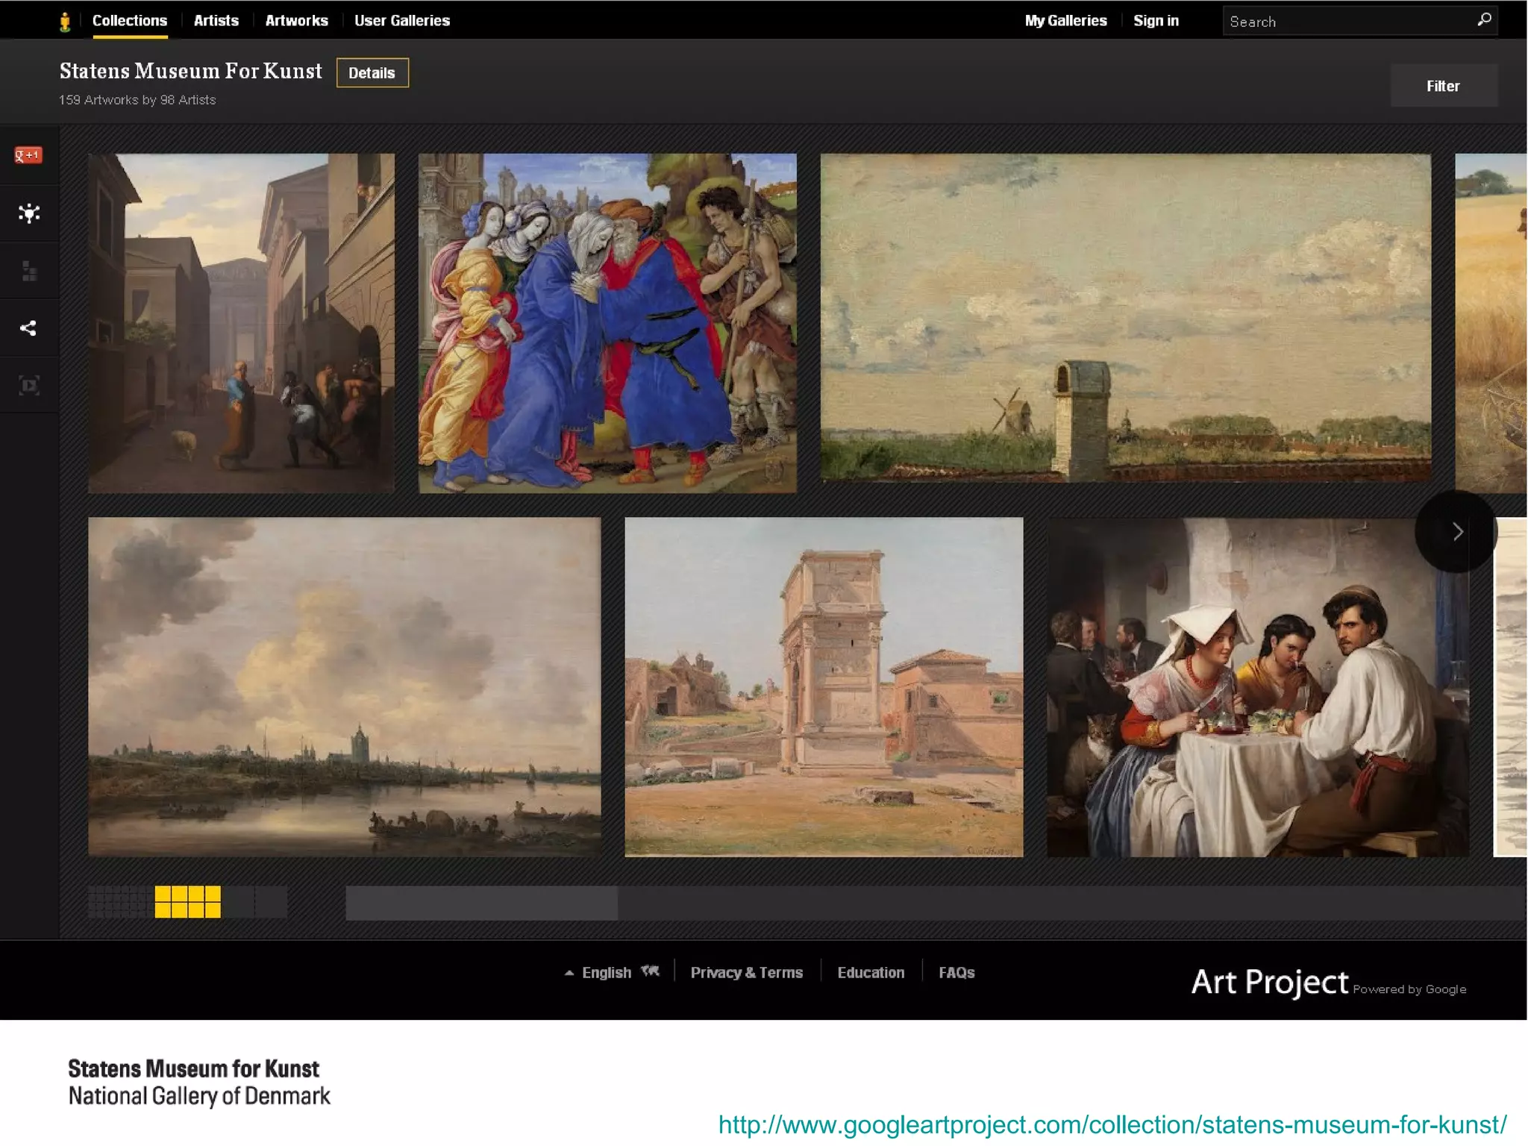Image resolution: width=1528 pixels, height=1146 pixels.
Task: Open the Privacy & Terms link
Action: [747, 971]
